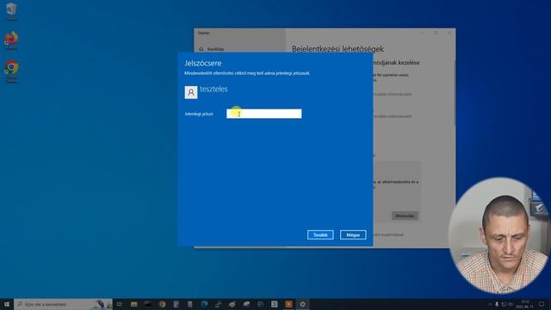Image resolution: width=551 pixels, height=310 pixels.
Task: Open the Firefox desktop shortcut
Action: 11,40
